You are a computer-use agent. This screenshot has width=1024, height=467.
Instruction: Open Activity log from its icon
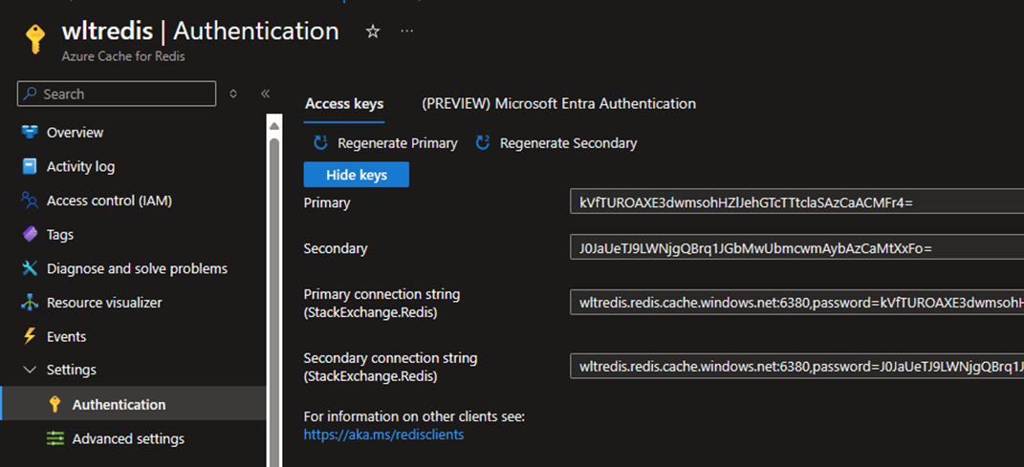tap(30, 166)
